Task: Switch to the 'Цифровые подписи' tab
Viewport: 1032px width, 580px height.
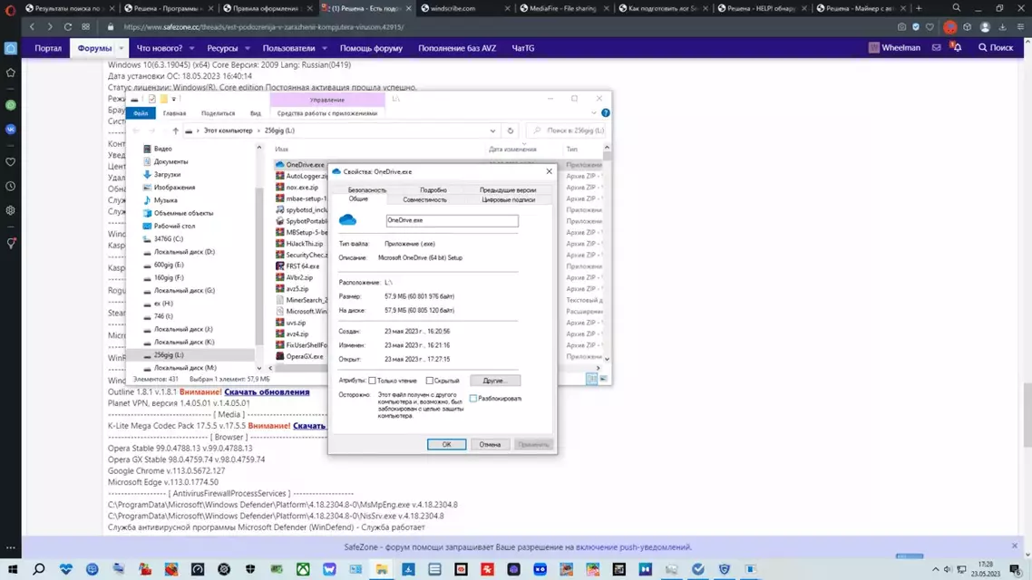Action: click(x=508, y=199)
